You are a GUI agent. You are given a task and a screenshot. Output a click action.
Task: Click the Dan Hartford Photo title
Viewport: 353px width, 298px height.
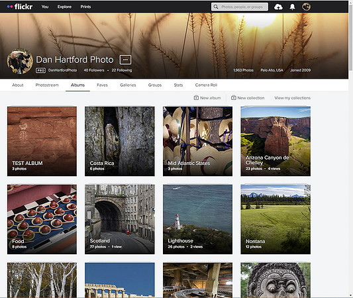tap(75, 60)
